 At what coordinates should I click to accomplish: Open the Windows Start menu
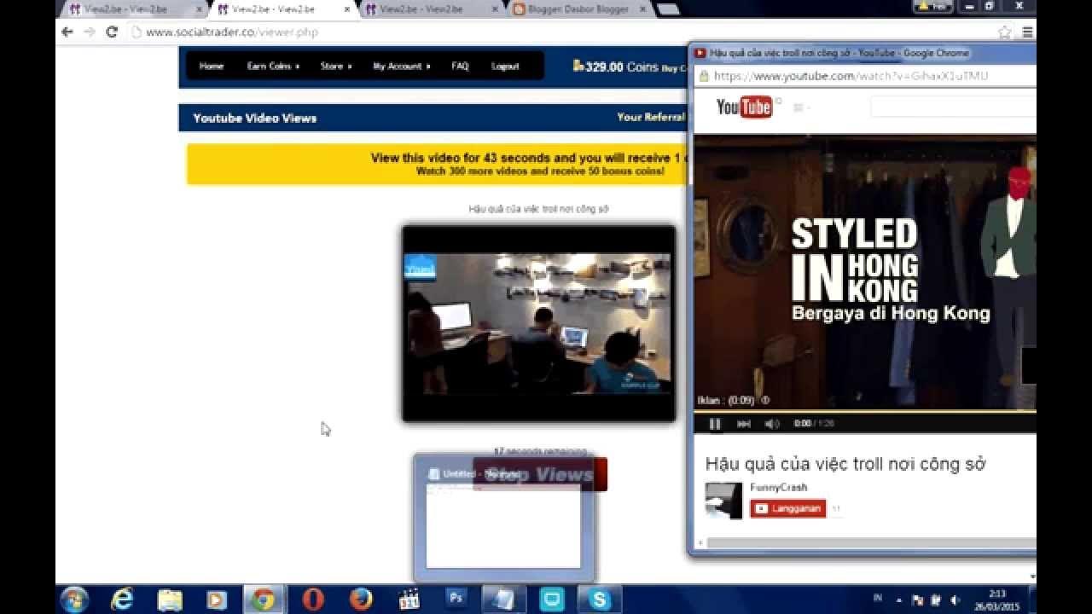click(x=74, y=600)
